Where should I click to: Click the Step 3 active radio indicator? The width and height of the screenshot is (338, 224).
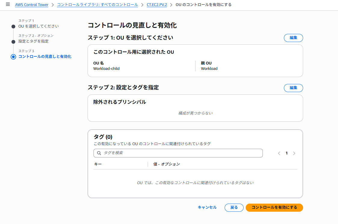pos(13,57)
